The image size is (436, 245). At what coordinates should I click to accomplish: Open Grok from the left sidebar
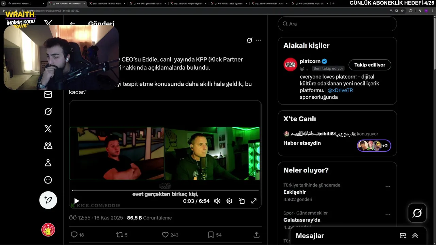[x=48, y=112]
